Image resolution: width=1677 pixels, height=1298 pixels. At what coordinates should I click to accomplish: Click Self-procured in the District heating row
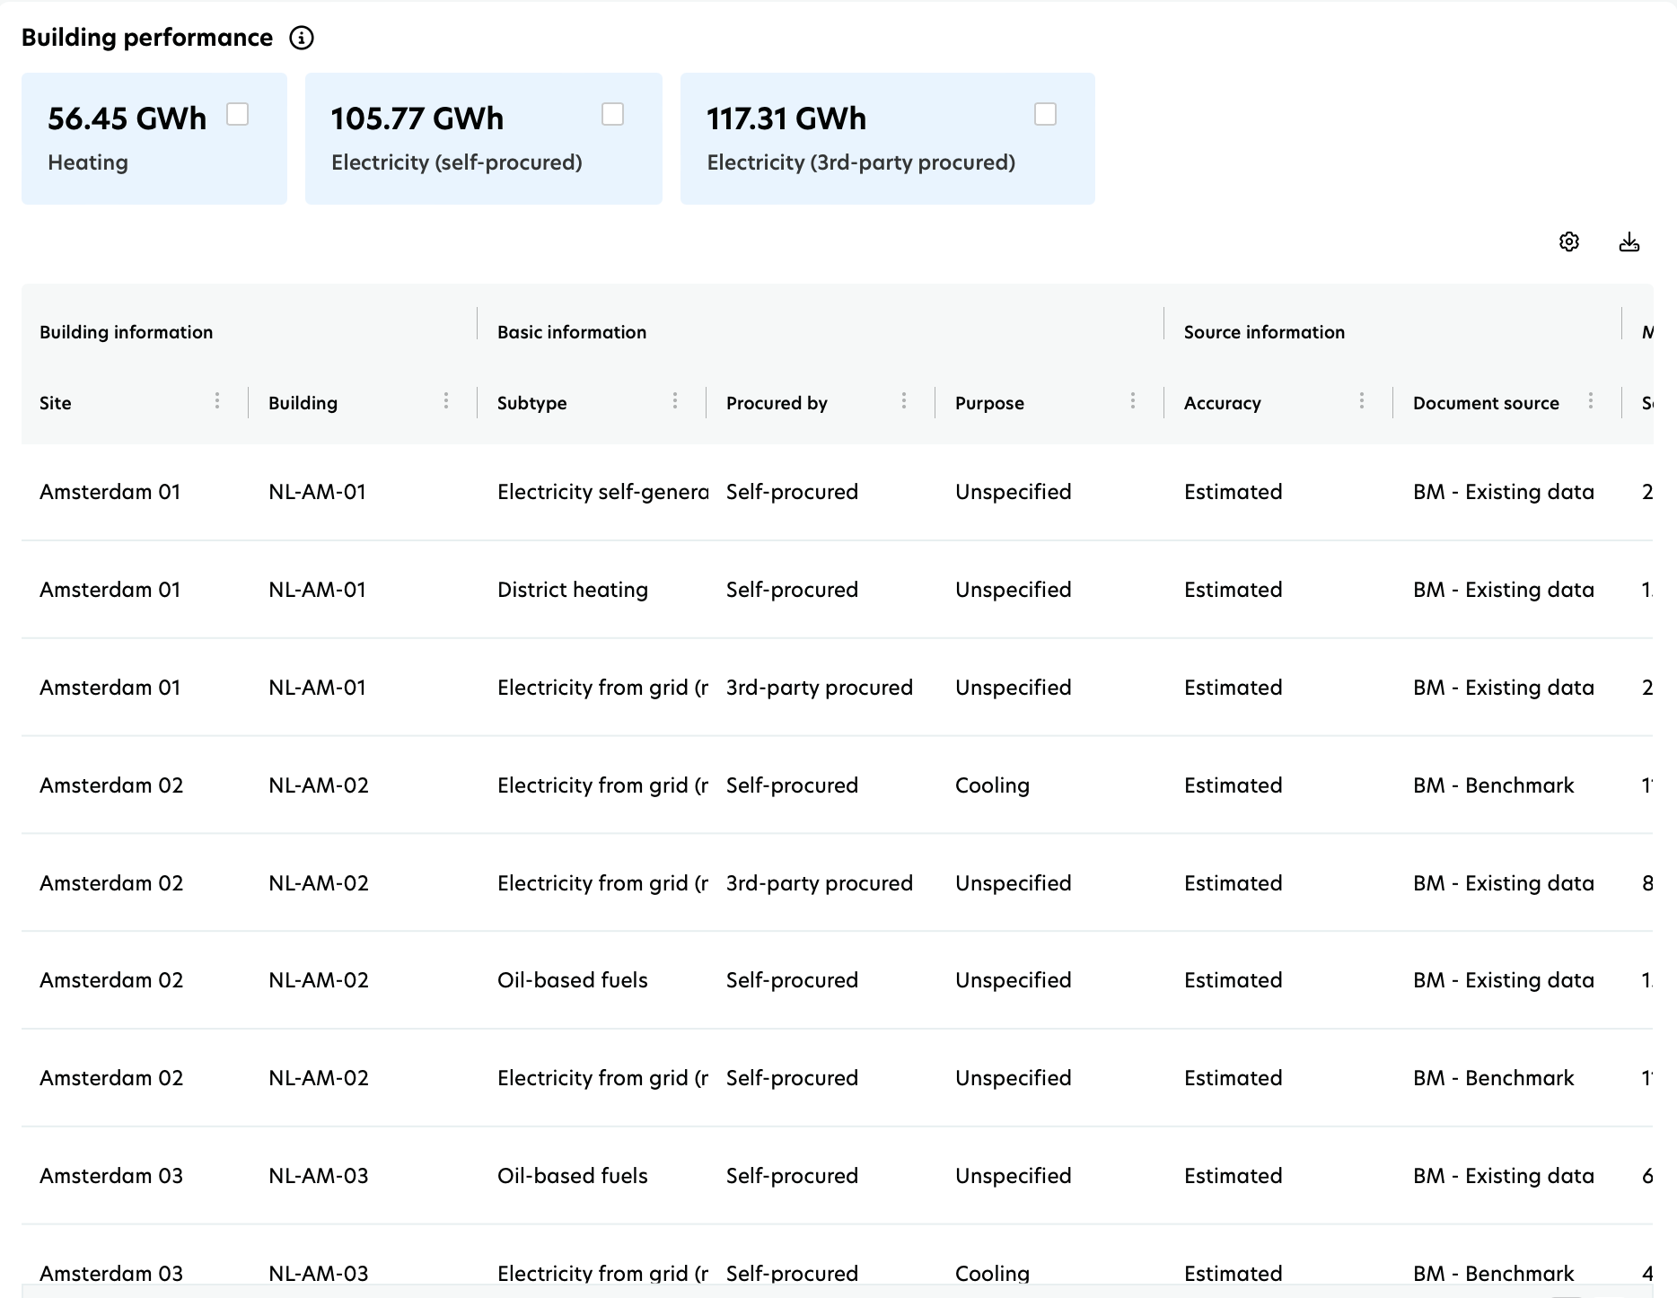(792, 590)
